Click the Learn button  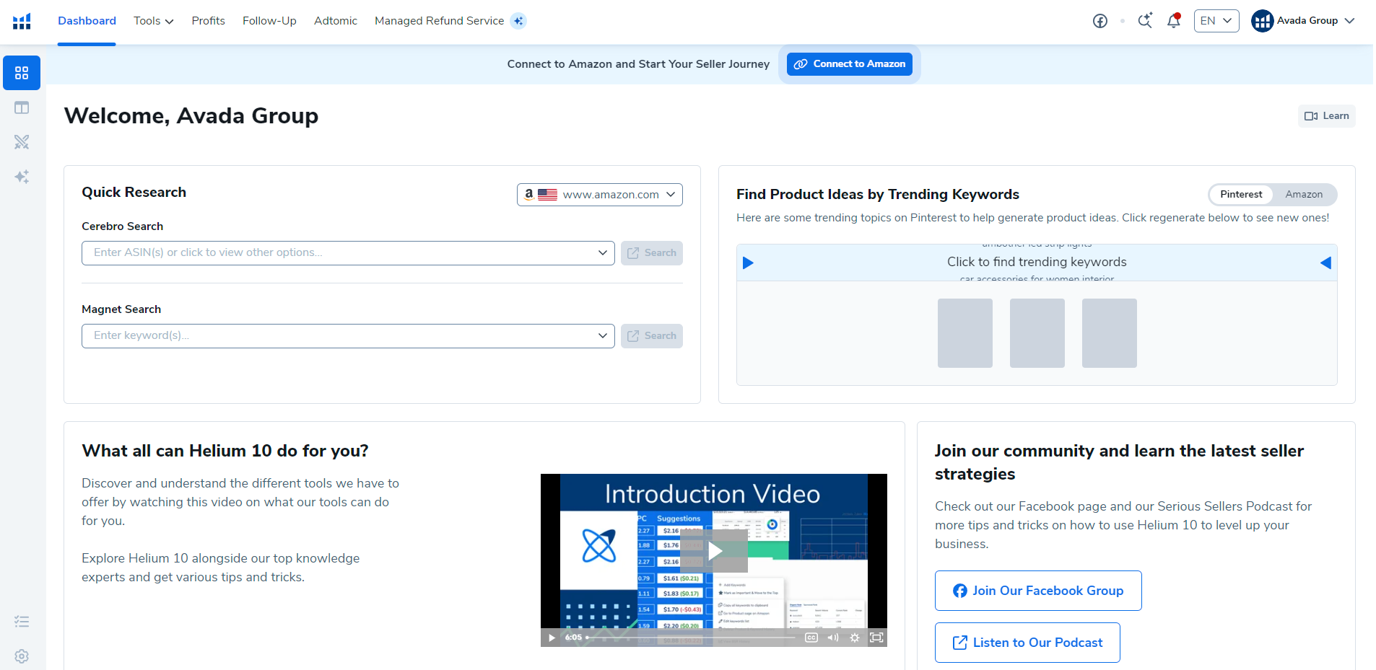pos(1327,116)
